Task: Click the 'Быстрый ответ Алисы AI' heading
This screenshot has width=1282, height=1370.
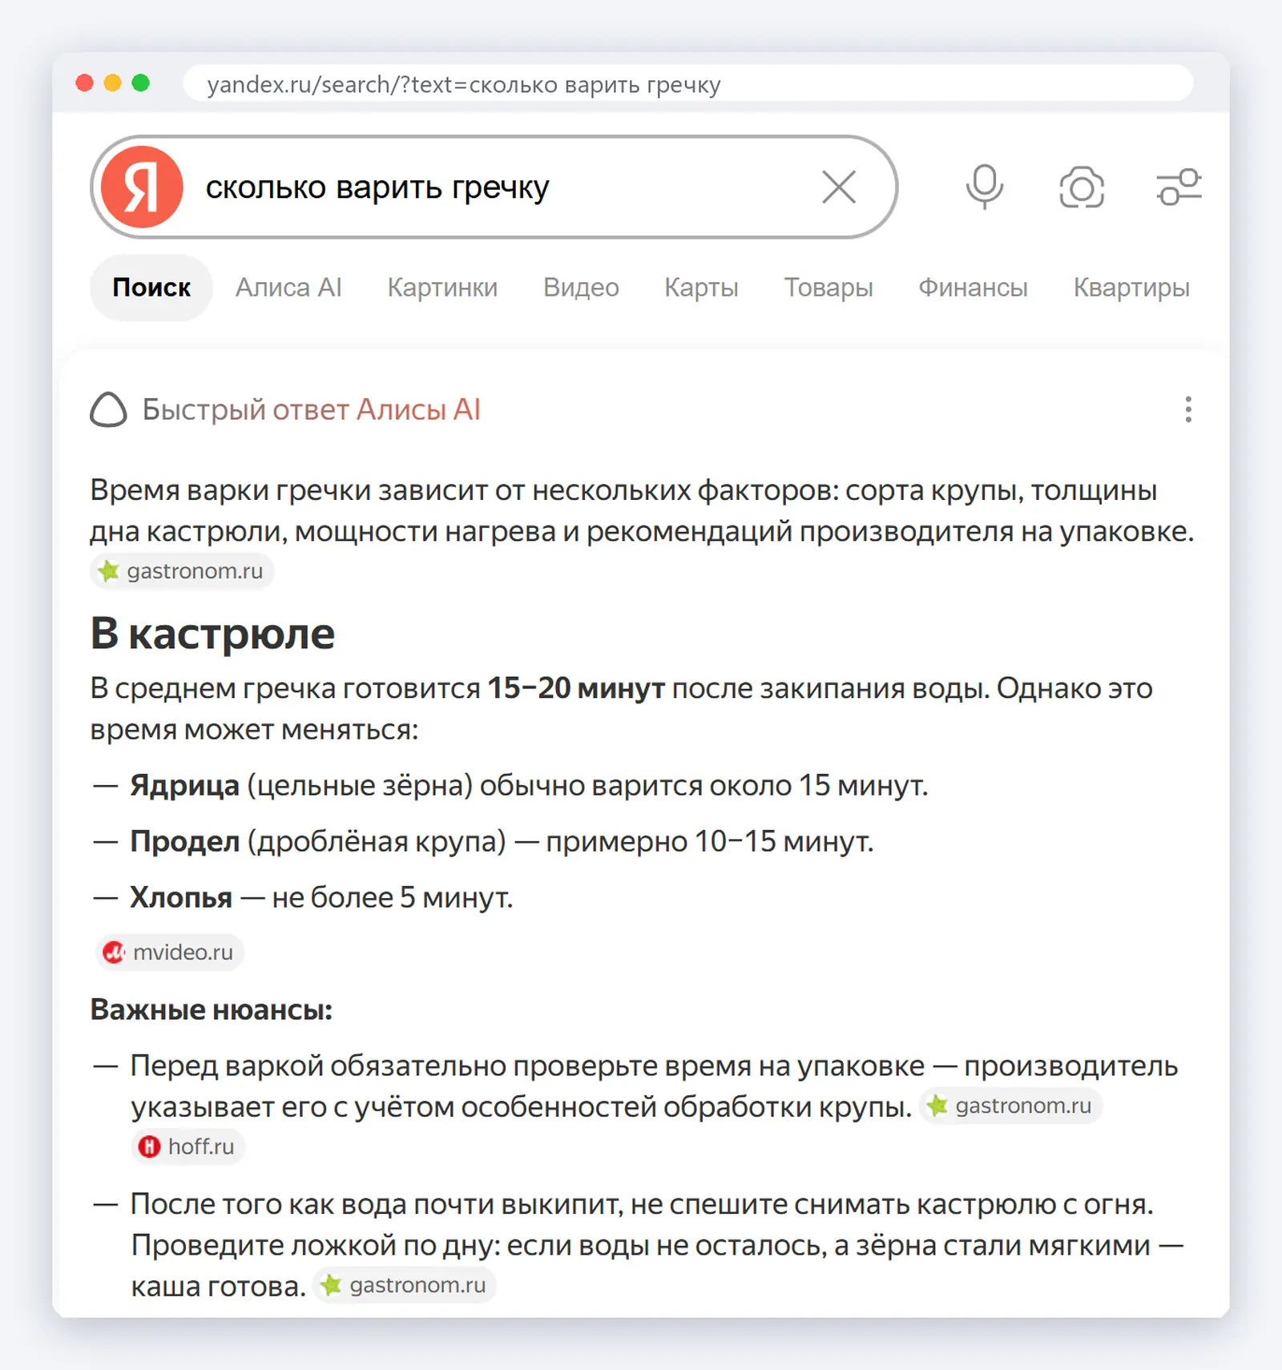Action: pyautogui.click(x=311, y=409)
